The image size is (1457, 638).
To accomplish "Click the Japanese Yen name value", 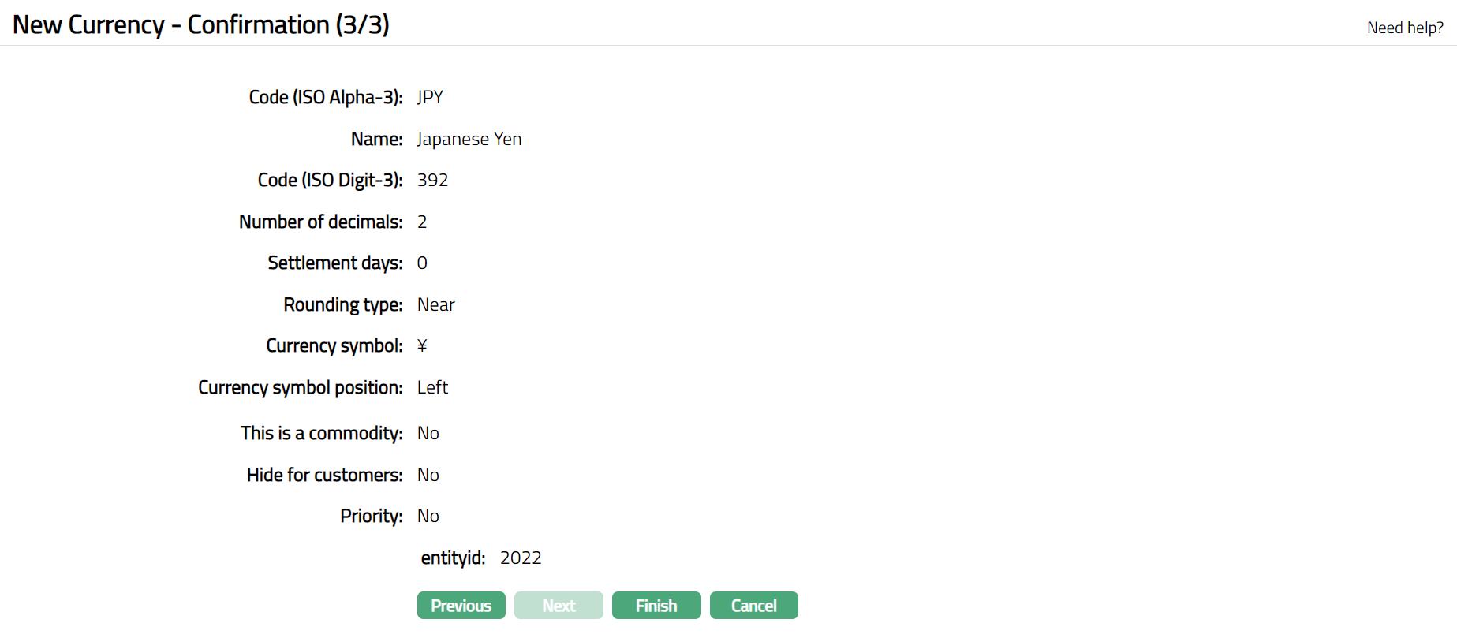I will pos(469,139).
